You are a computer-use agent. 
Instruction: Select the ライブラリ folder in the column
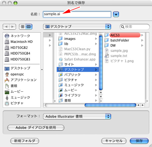coord(78,95)
